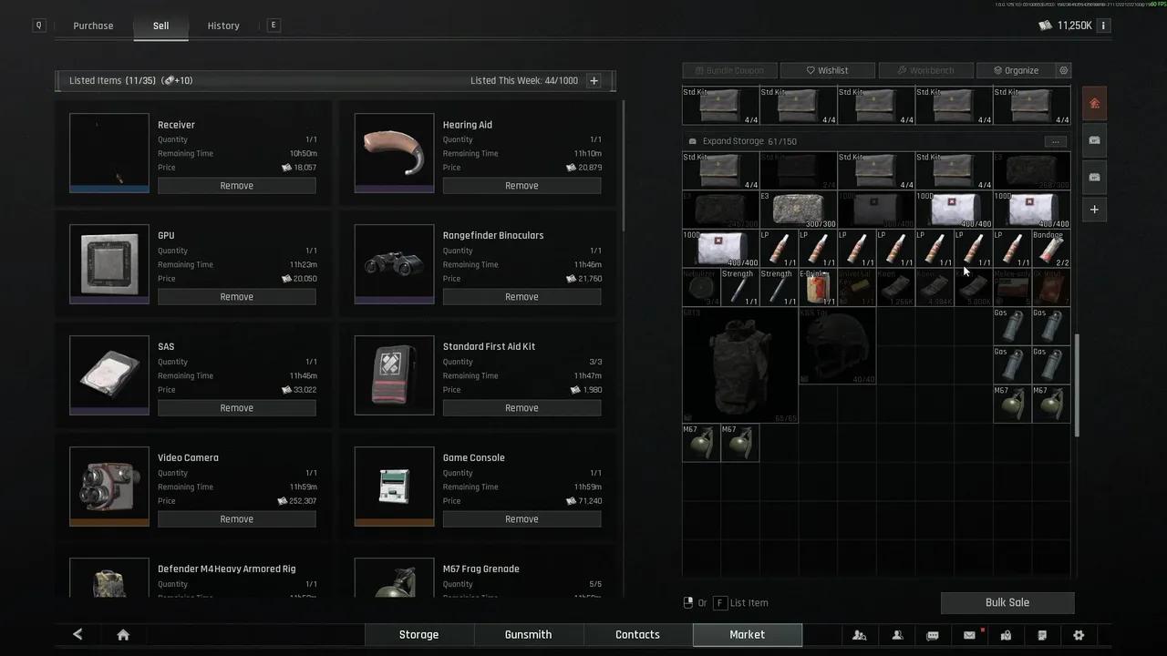
Task: Switch to the Purchase tab
Action: pos(93,26)
